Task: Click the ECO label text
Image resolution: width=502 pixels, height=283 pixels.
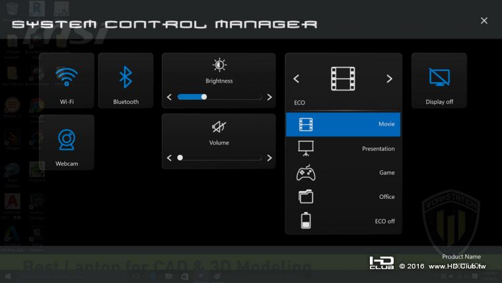Action: pyautogui.click(x=300, y=102)
